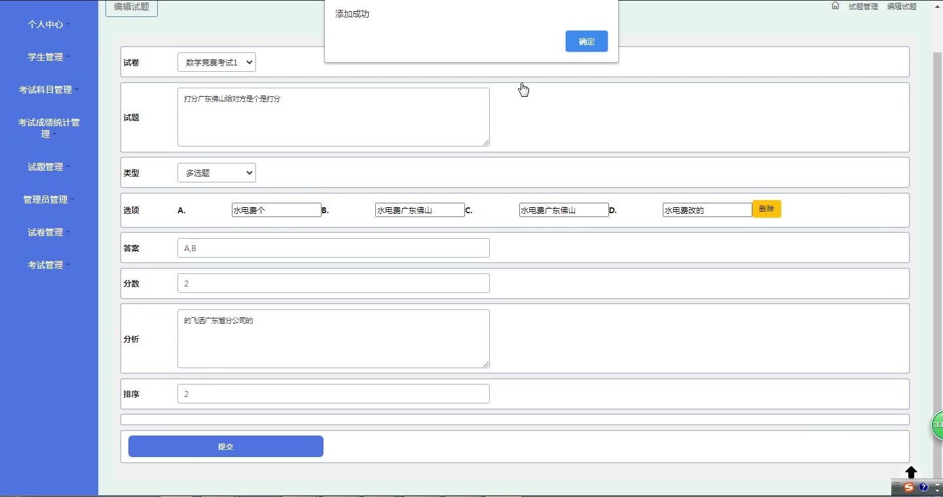The image size is (943, 497).
Task: Click option A input 水电费个
Action: pos(276,210)
